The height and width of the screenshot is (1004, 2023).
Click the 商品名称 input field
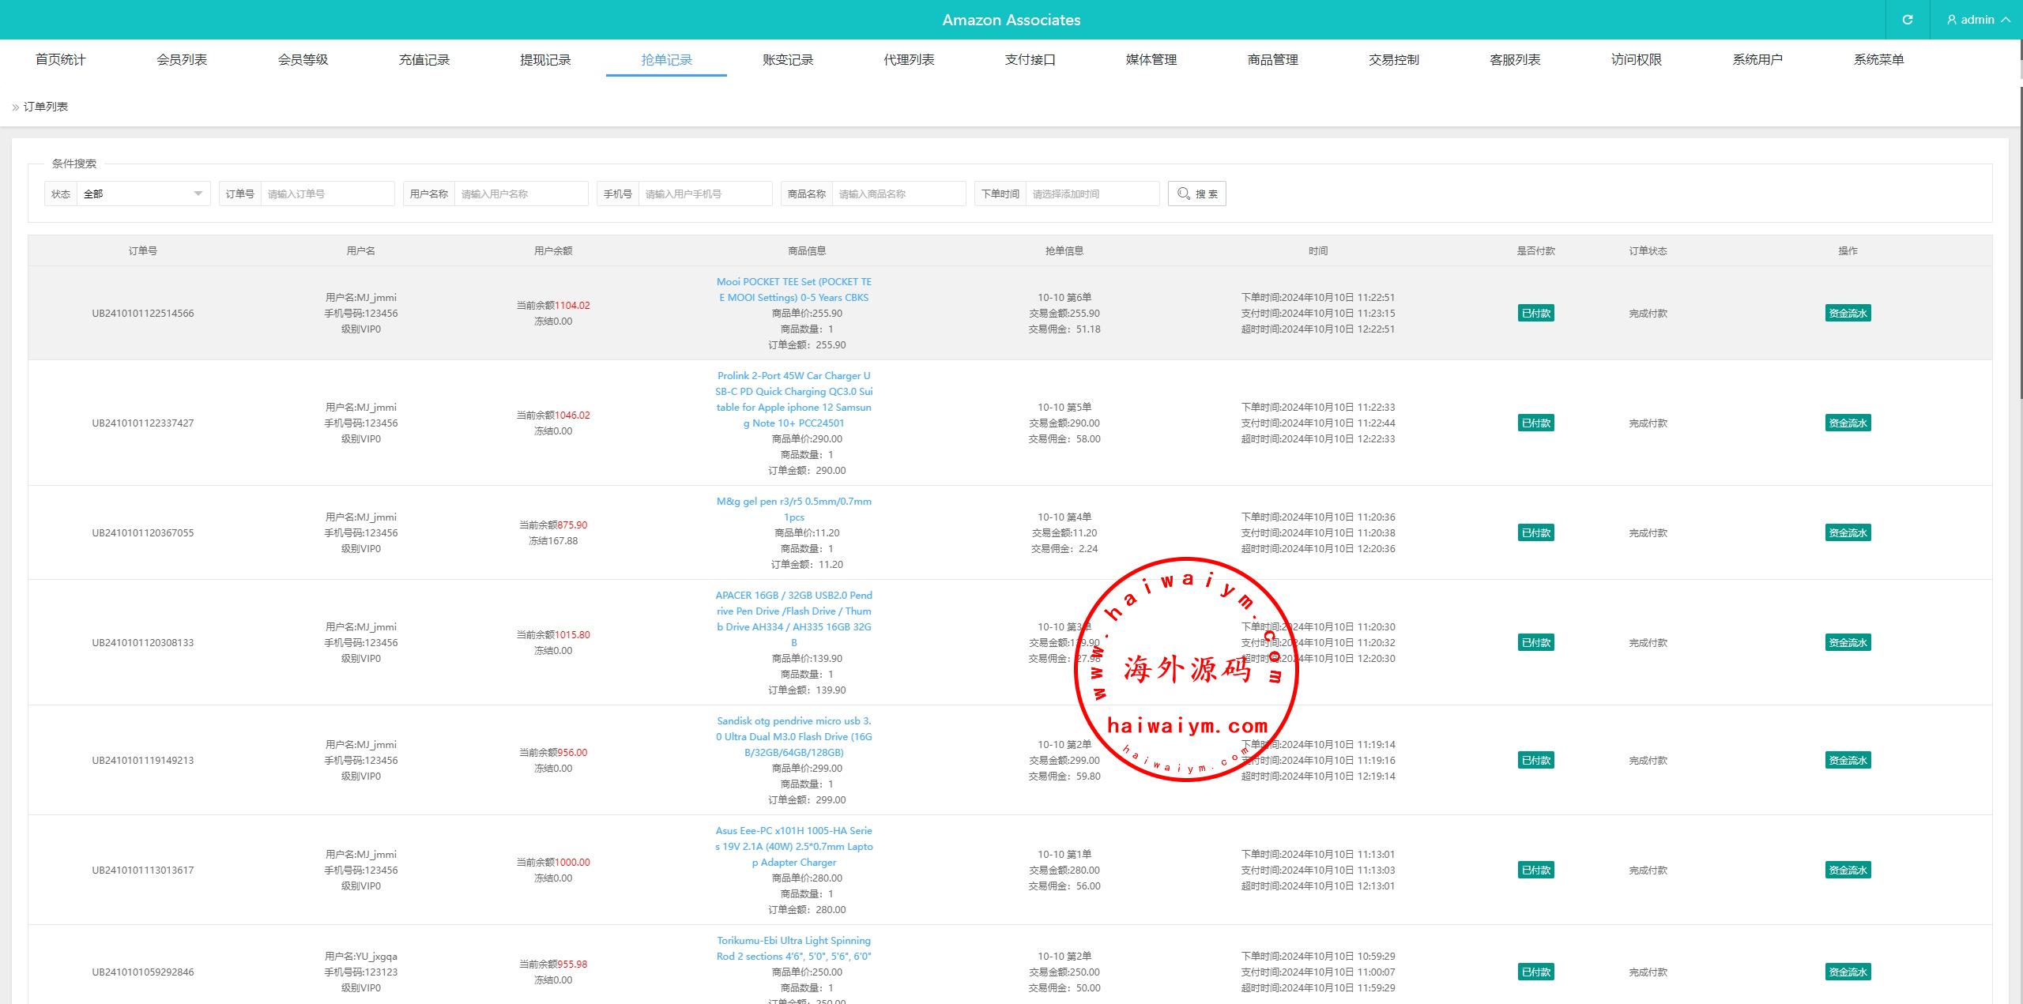click(898, 194)
